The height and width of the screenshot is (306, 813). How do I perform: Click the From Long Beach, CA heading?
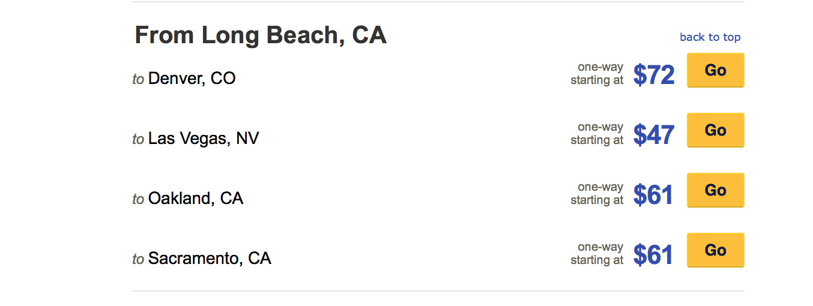pos(261,35)
